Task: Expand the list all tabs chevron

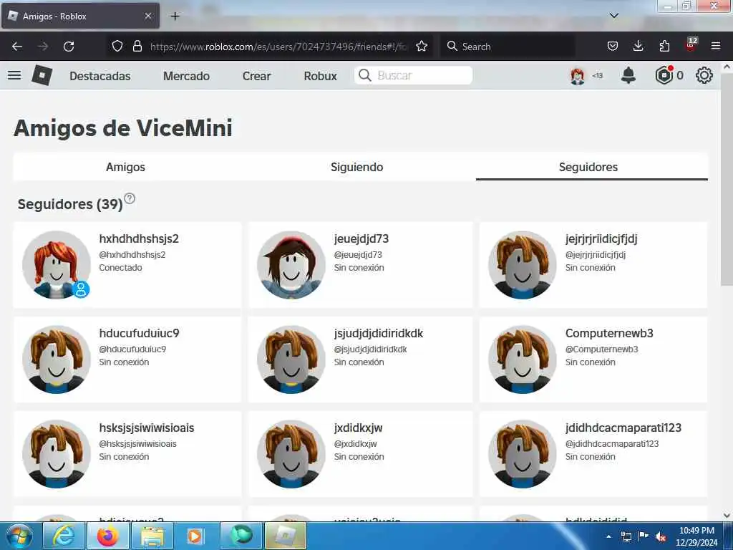Action: (x=614, y=16)
